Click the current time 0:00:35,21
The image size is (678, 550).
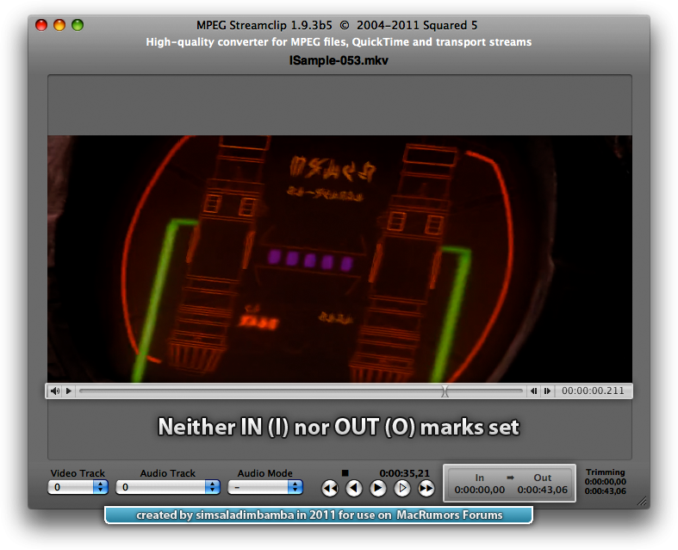[x=405, y=473]
